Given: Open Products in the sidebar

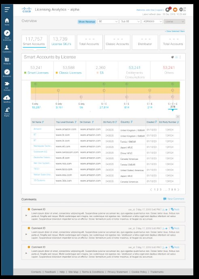Looking at the screenshot, I should pos(7,61).
